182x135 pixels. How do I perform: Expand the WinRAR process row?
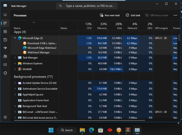point(15,69)
